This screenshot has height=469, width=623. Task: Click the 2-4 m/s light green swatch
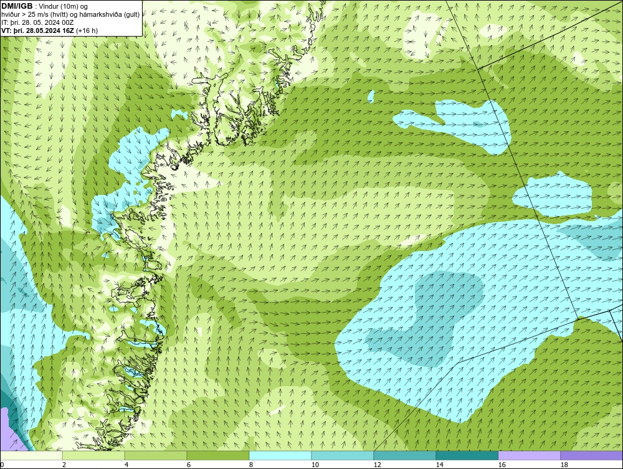[x=93, y=455]
